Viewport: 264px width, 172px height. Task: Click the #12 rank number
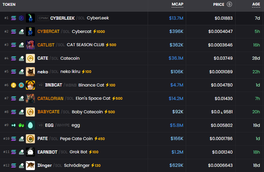(6, 165)
